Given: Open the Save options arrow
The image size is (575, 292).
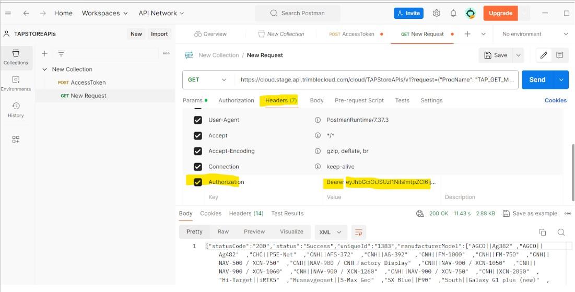Looking at the screenshot, I should (x=519, y=55).
